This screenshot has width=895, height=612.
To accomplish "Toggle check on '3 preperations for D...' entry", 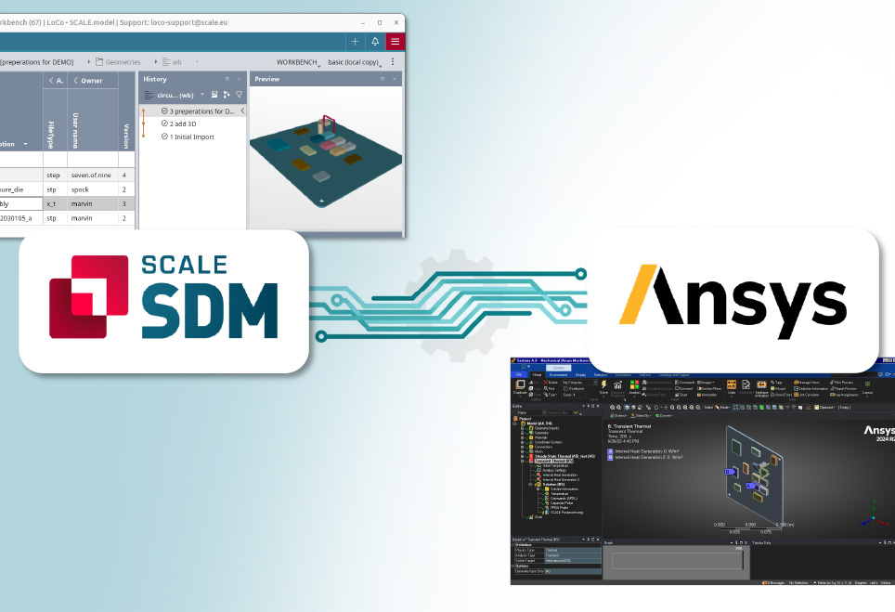I will (164, 111).
